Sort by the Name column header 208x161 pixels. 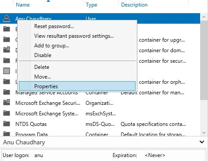tap(23, 5)
